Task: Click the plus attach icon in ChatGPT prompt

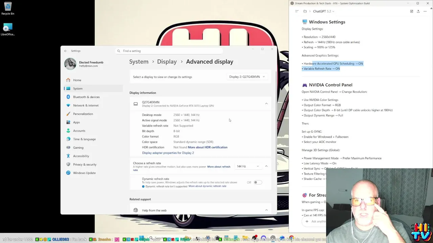Action: point(307,221)
